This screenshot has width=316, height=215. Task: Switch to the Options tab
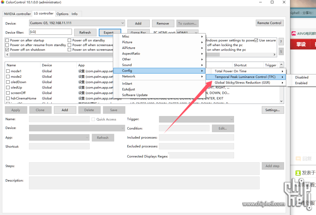(x=63, y=14)
